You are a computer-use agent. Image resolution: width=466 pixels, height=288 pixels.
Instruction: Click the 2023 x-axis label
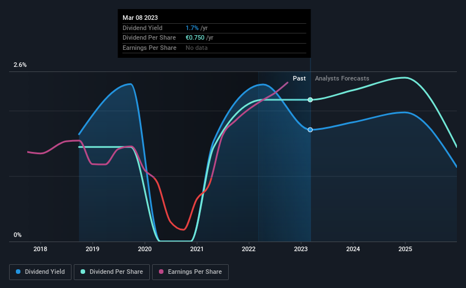pyautogui.click(x=301, y=249)
